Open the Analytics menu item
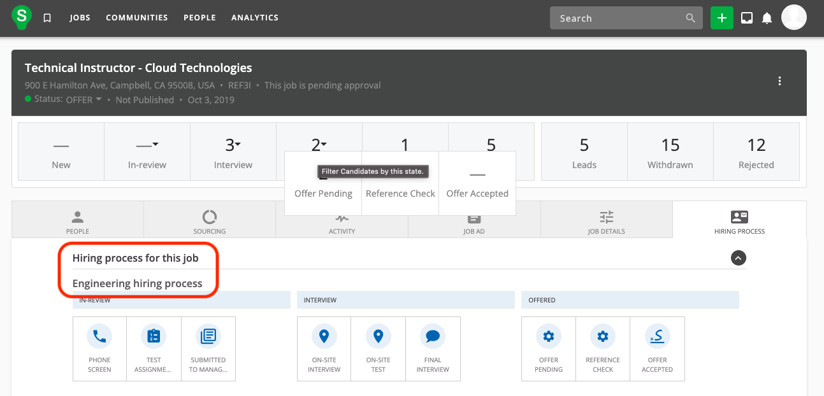 point(254,18)
